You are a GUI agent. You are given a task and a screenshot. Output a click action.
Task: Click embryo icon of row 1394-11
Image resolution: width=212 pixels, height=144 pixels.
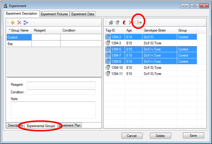(x=108, y=74)
